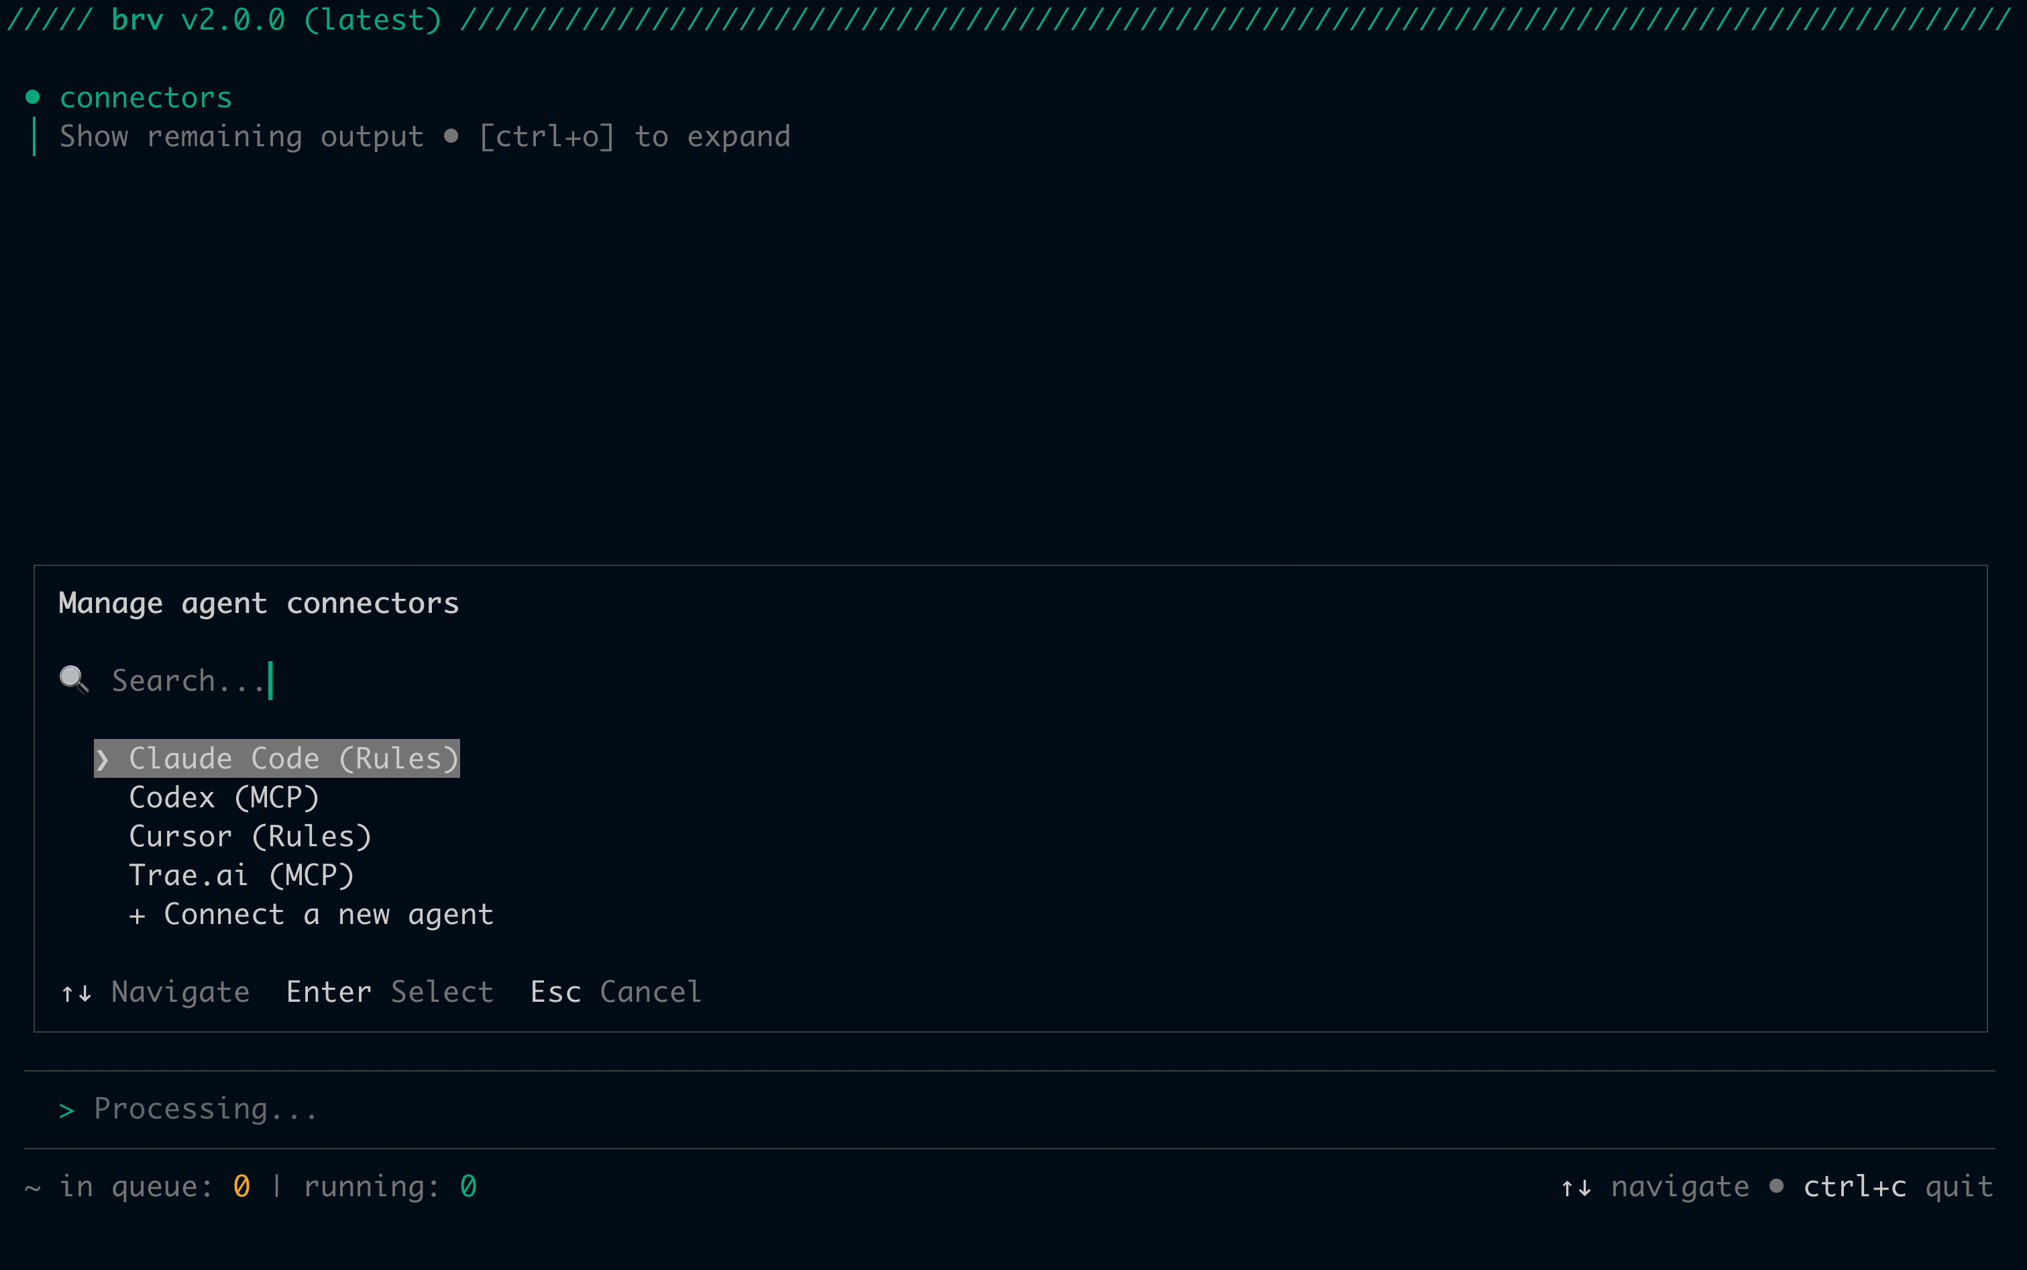This screenshot has height=1270, width=2027.
Task: Click the Esc Cancel hint
Action: (x=615, y=992)
